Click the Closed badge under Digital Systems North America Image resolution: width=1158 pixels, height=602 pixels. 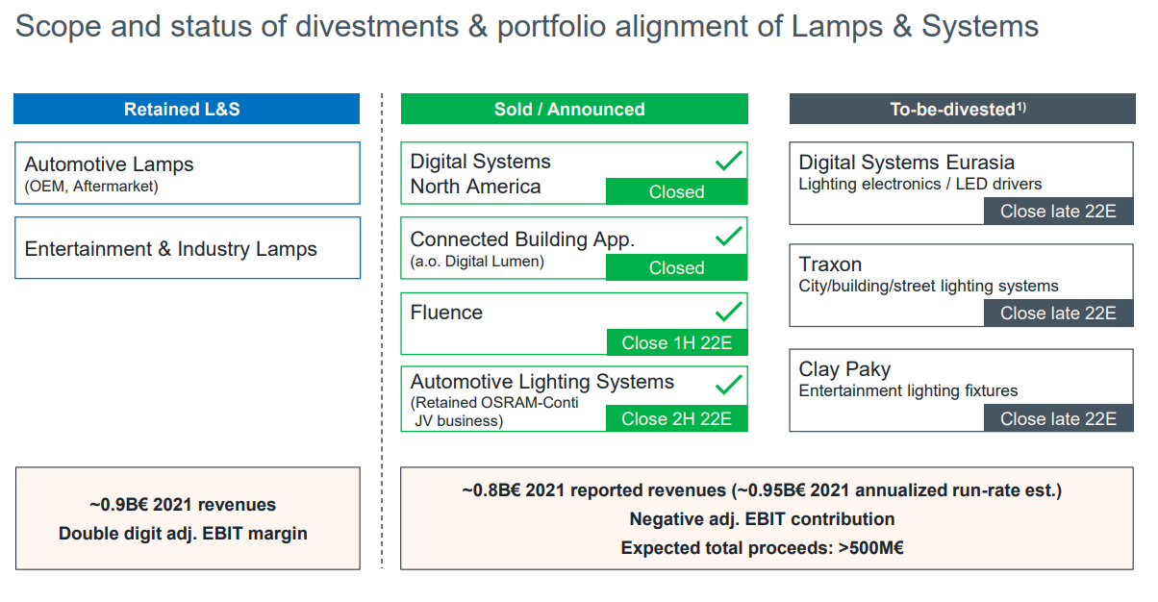676,191
